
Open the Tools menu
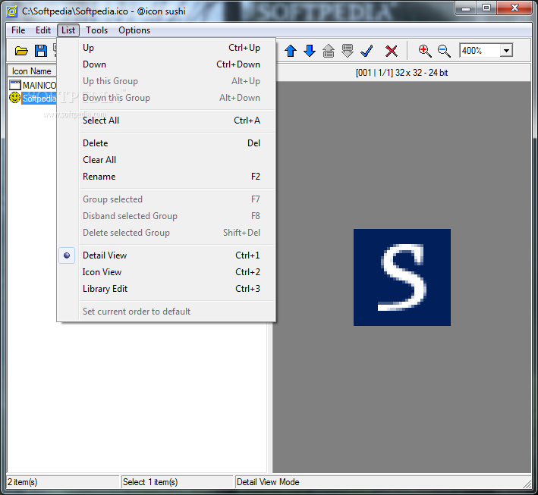pyautogui.click(x=97, y=30)
